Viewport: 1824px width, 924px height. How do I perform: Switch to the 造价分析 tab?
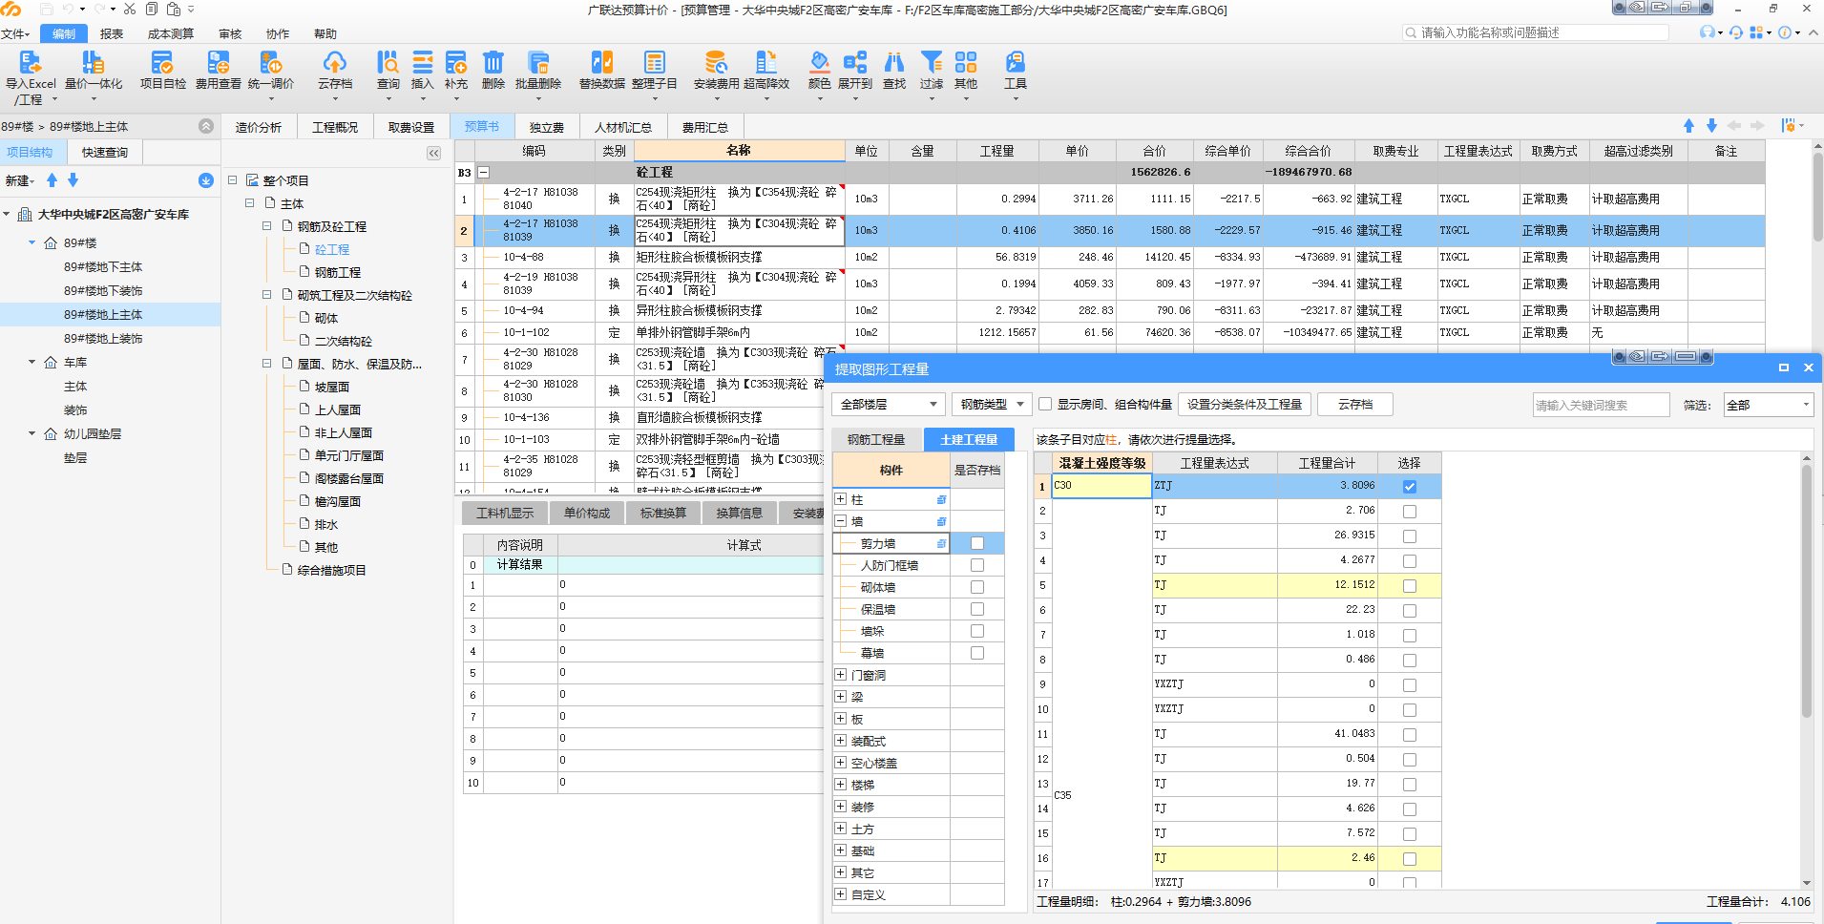259,127
